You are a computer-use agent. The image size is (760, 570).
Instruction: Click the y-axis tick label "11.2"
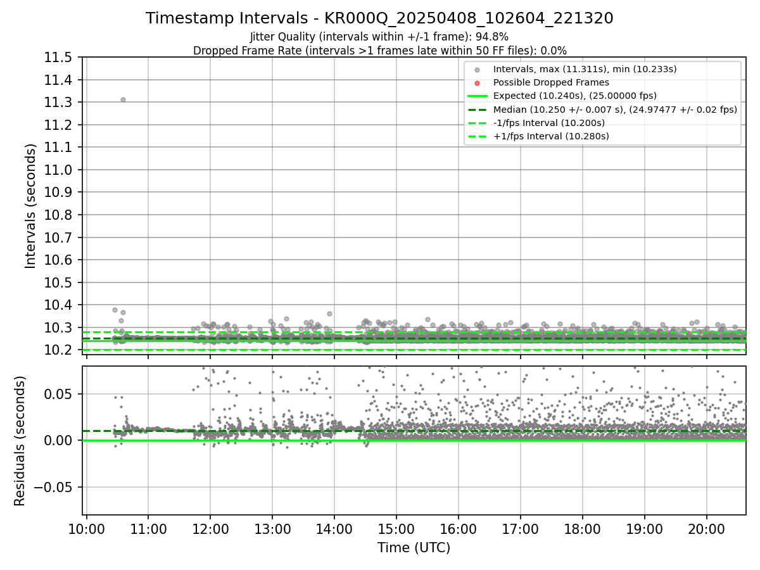pyautogui.click(x=57, y=125)
